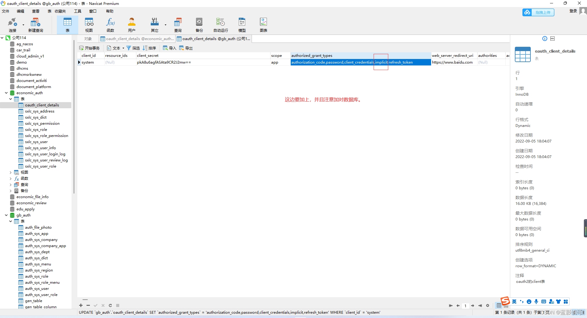
Task: Select the edu_apply database
Action: point(26,209)
